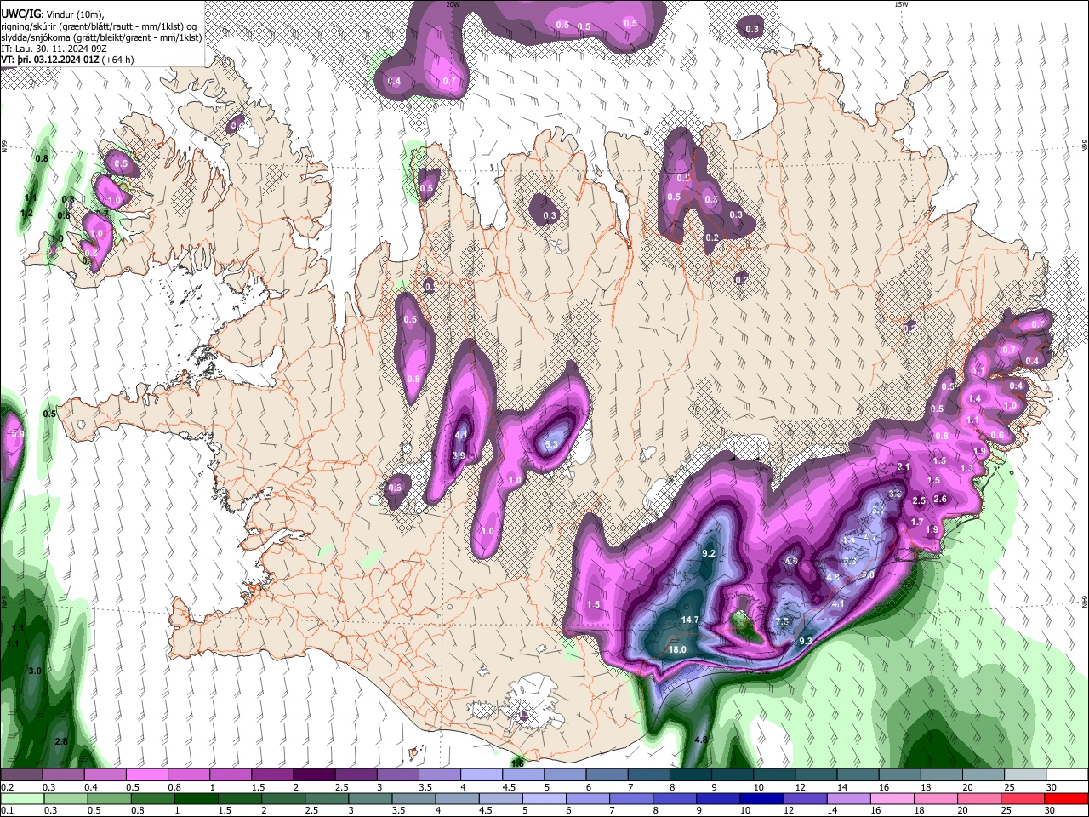
Task: Click the '20W' longitude label
Action: coord(453,4)
